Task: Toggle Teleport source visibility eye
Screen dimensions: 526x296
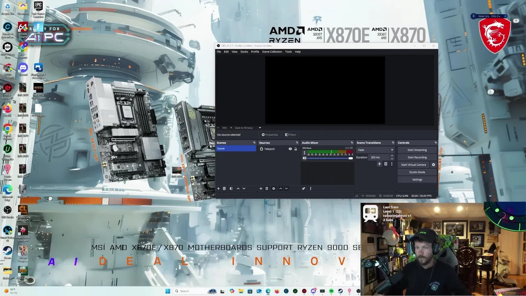Action: [x=290, y=149]
